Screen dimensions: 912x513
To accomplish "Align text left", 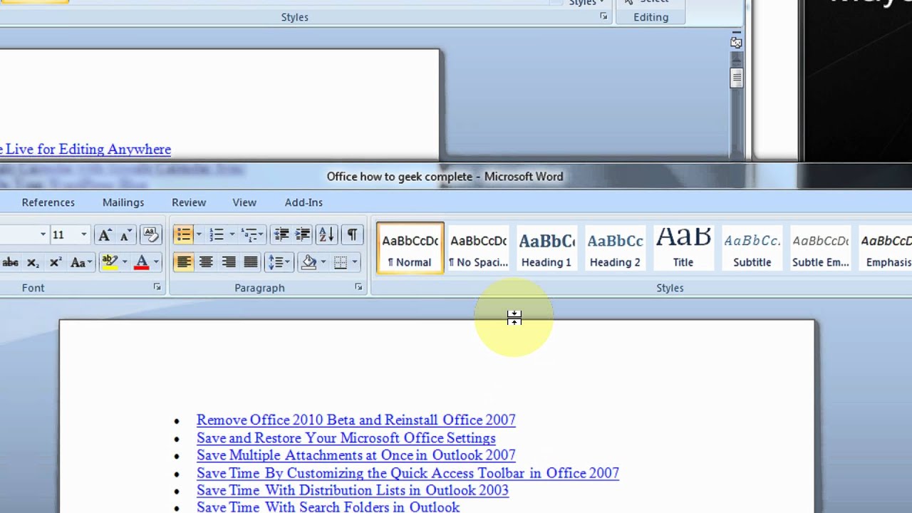I will [184, 262].
